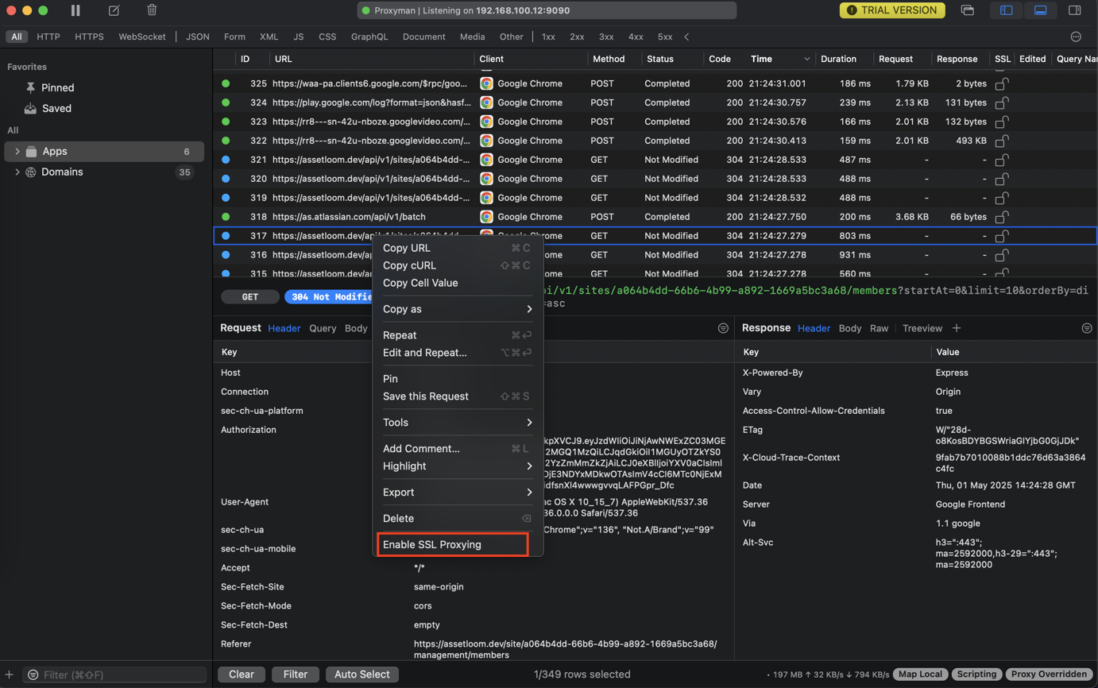
Task: Click the SSL padlock icon for row 318
Action: click(1002, 217)
